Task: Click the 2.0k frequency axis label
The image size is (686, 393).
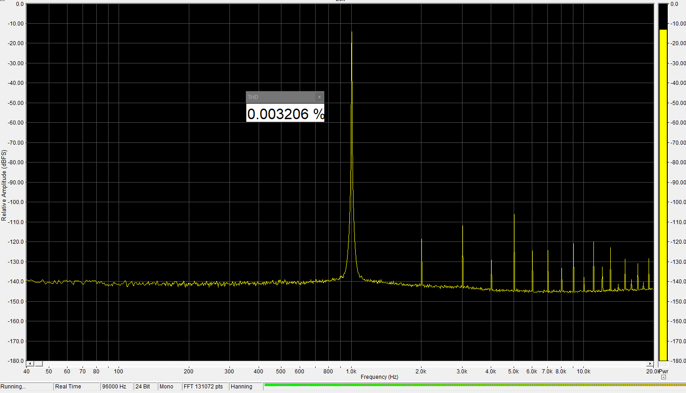Action: point(421,372)
